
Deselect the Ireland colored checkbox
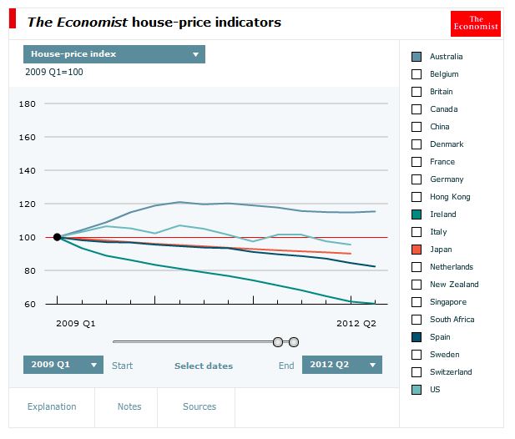(417, 214)
